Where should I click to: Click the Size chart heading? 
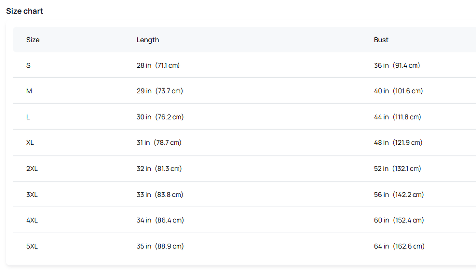[x=25, y=11]
